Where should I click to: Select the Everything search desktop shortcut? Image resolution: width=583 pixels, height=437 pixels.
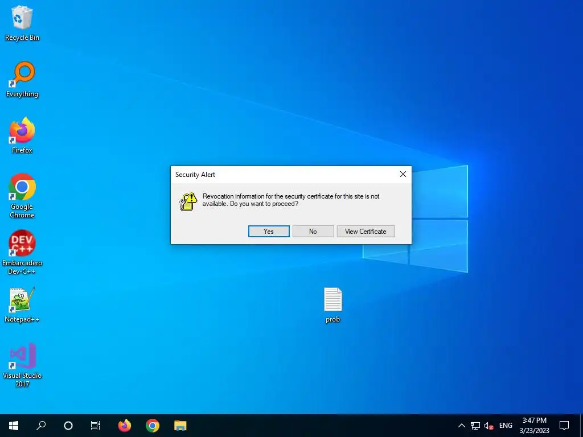pyautogui.click(x=22, y=80)
